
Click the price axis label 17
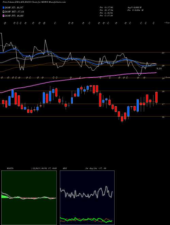163,104
